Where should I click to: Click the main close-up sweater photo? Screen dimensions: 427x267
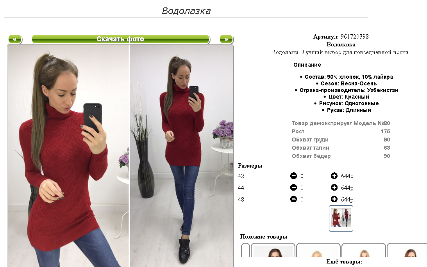[x=68, y=156]
